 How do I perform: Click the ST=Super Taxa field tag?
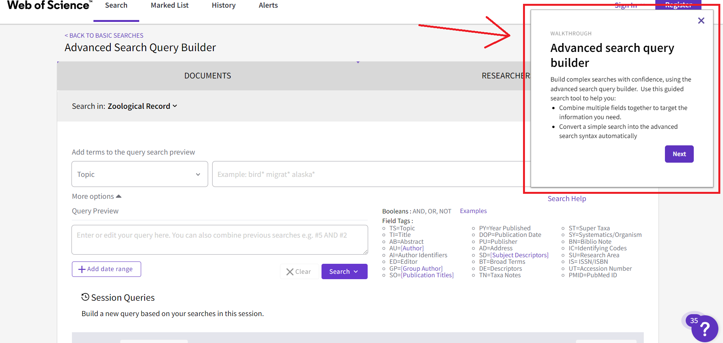click(589, 228)
